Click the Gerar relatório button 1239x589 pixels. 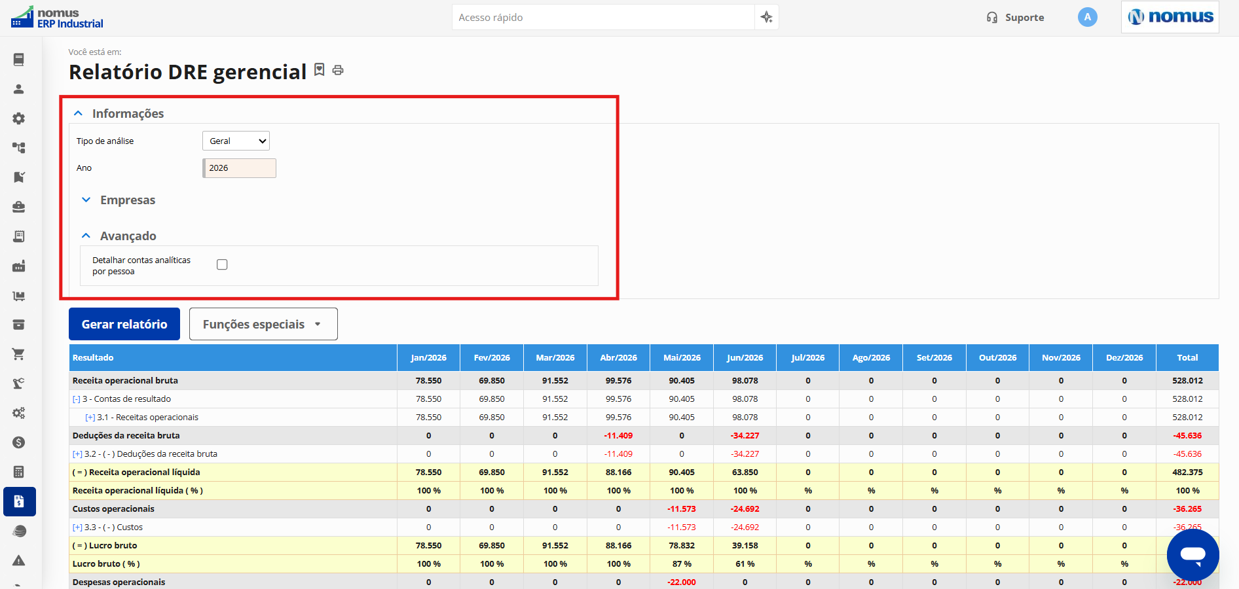[x=124, y=324]
